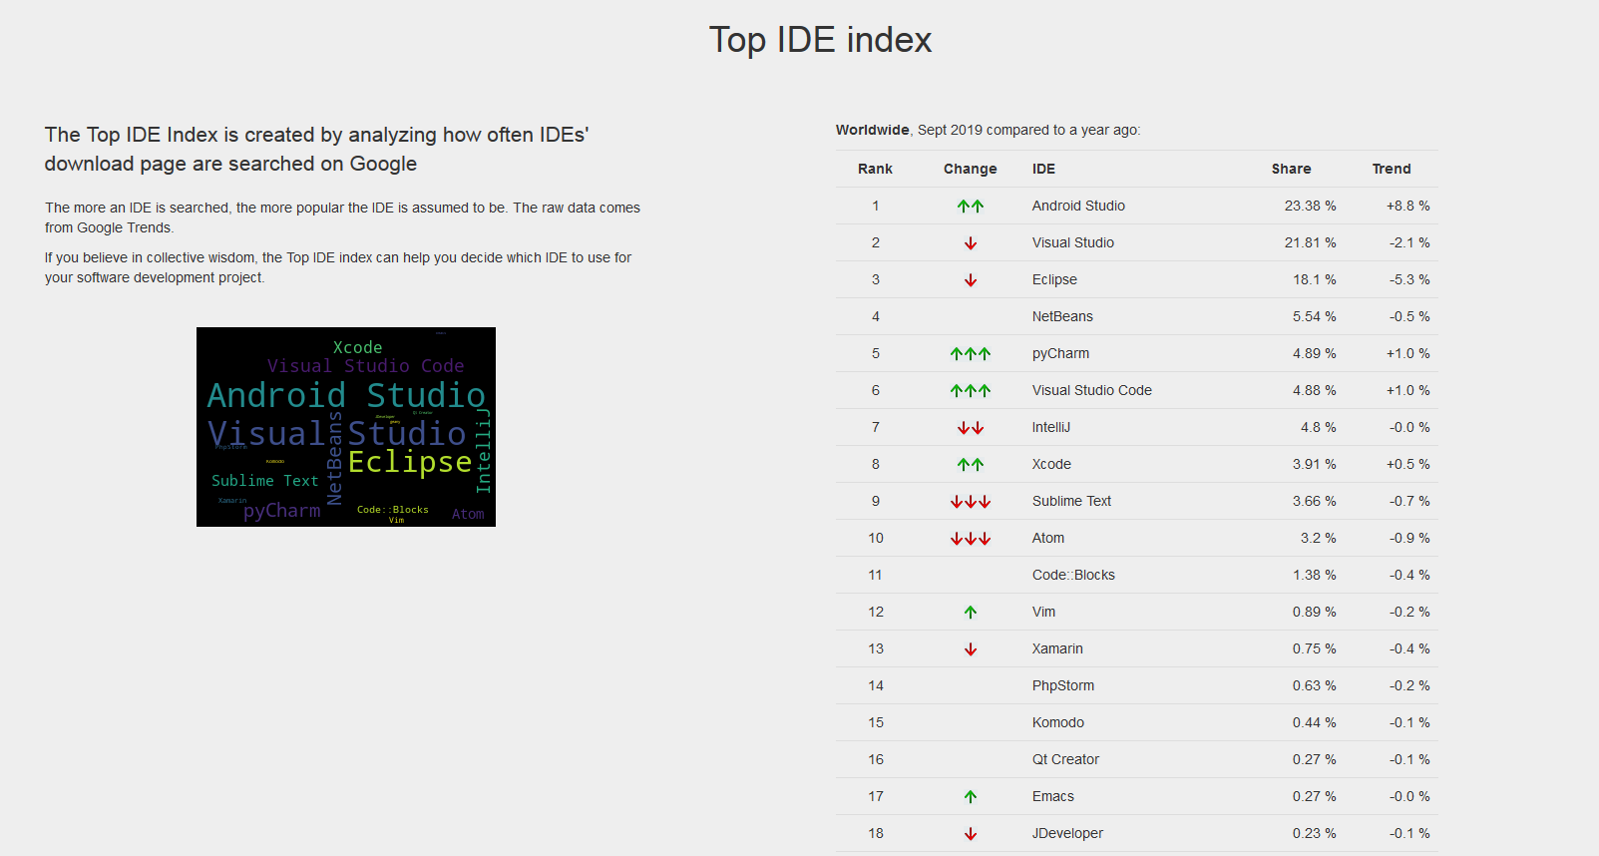This screenshot has width=1599, height=856.
Task: Click the red down arrow in the JDeveloper row
Action: pyautogui.click(x=971, y=834)
